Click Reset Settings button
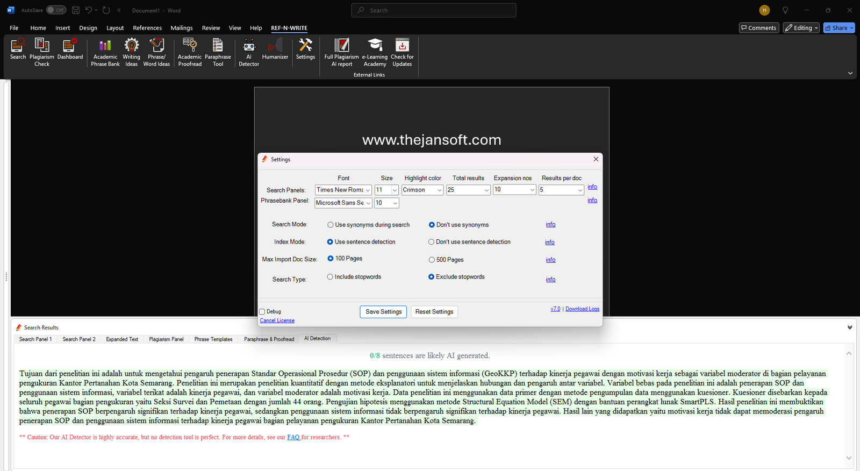Screen dimensions: 860x471 tap(434, 312)
